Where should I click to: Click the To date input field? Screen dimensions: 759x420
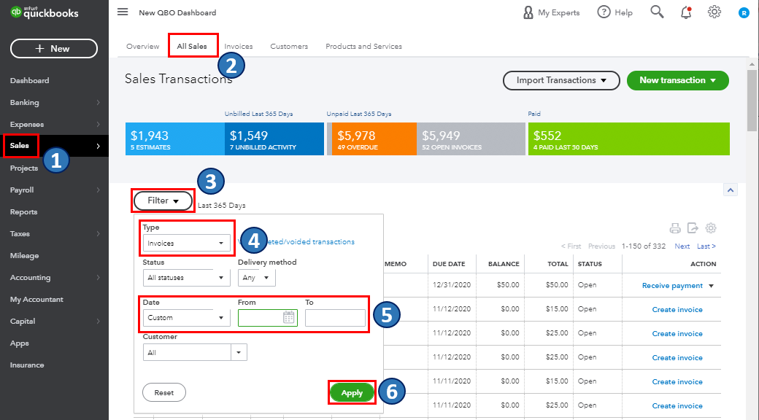point(335,318)
